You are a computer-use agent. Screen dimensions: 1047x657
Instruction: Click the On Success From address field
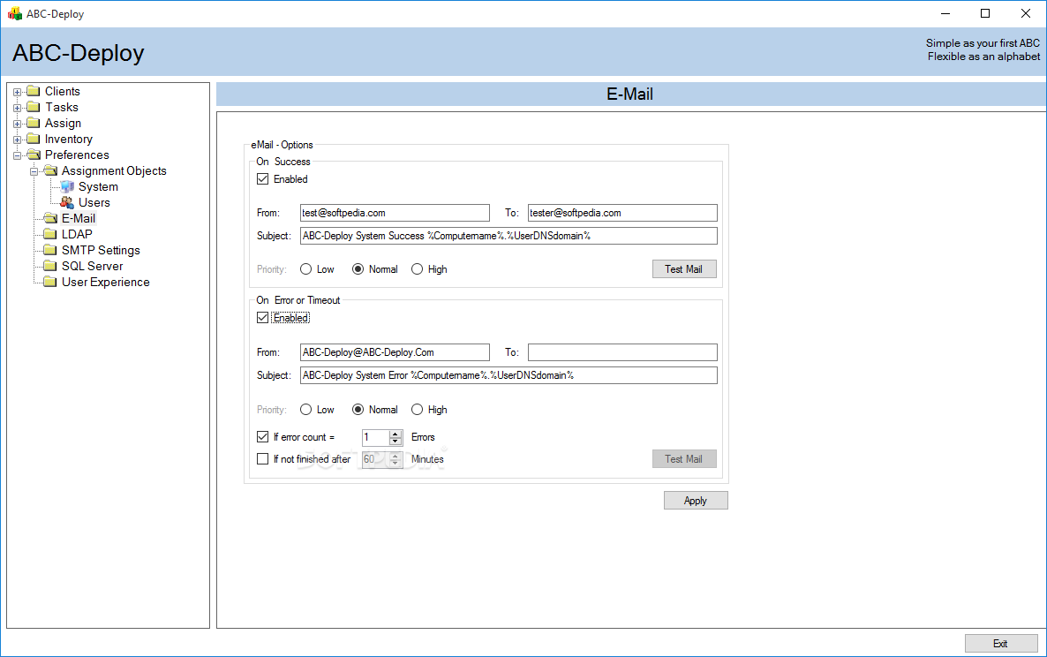tap(395, 213)
